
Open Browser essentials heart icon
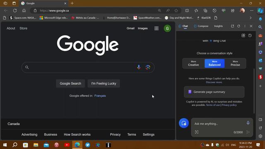pyautogui.click(x=224, y=11)
